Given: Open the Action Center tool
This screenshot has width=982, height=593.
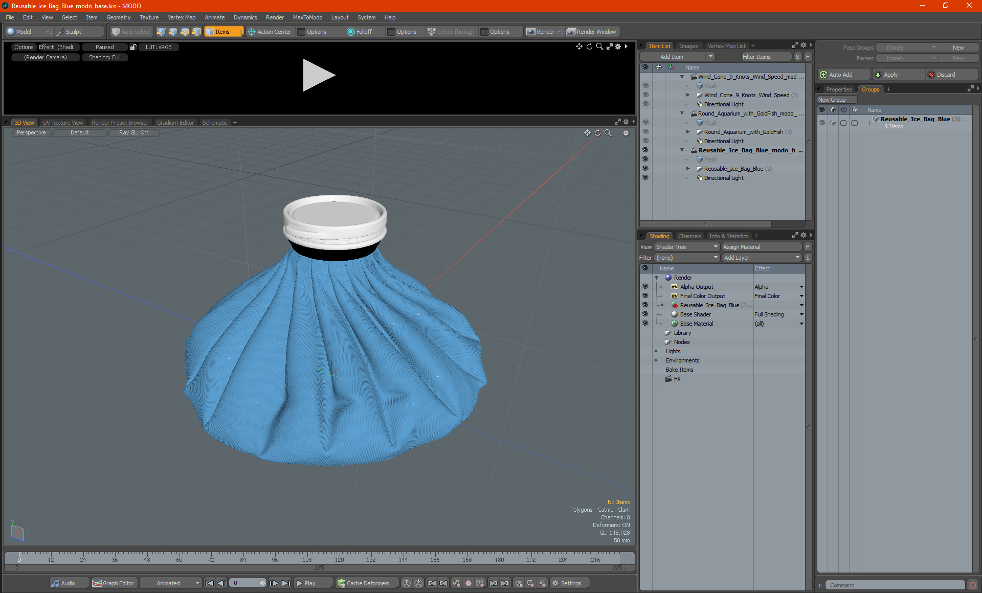Looking at the screenshot, I should 270,32.
